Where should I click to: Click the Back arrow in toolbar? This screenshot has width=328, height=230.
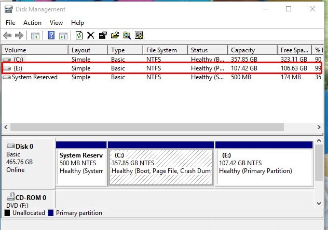click(7, 35)
